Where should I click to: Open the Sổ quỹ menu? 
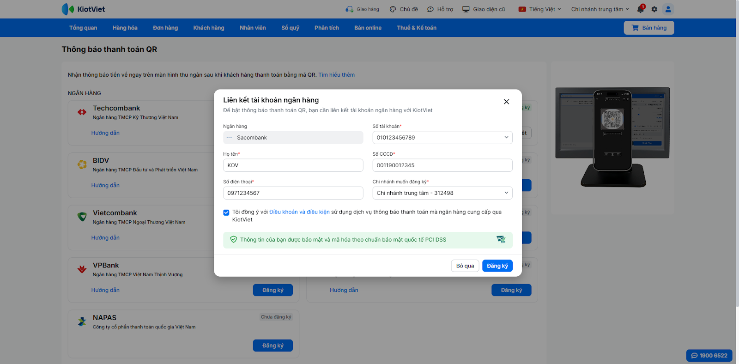[x=291, y=28]
